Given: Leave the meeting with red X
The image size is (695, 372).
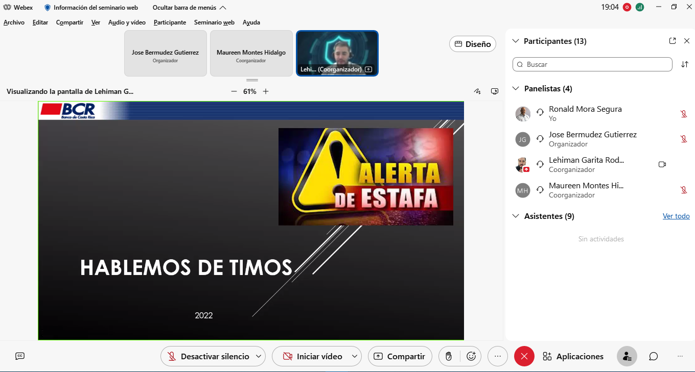Looking at the screenshot, I should pyautogui.click(x=524, y=356).
